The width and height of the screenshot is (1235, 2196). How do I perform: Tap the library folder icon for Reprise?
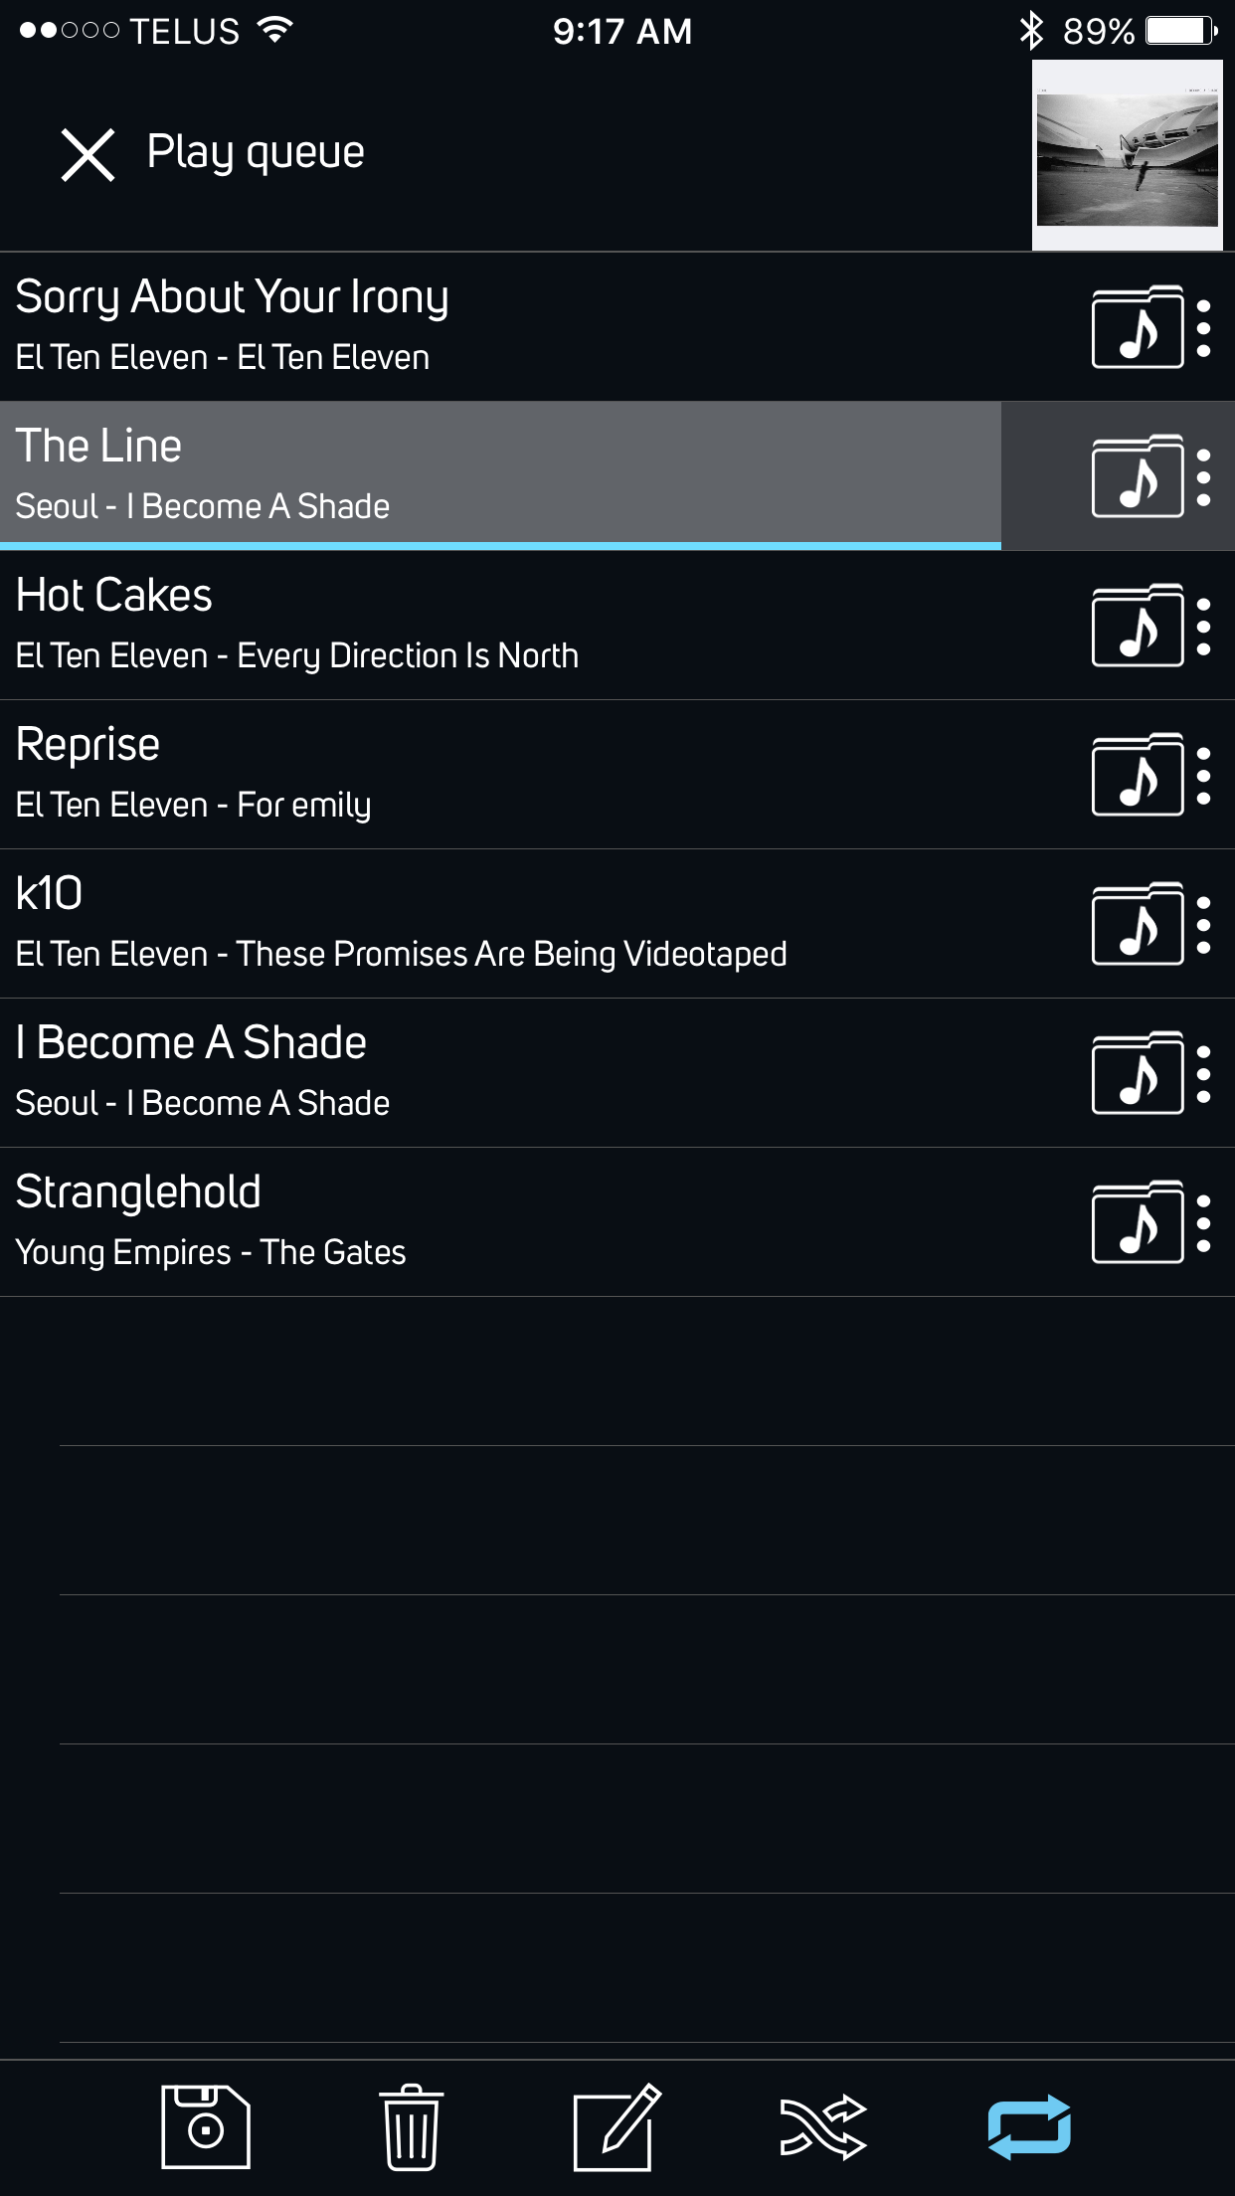click(x=1138, y=775)
